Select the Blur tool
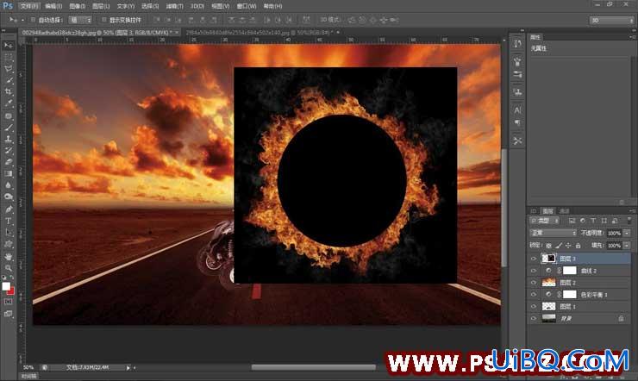The image size is (638, 381). (8, 185)
